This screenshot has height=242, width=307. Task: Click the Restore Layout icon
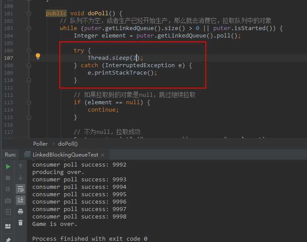click(8, 226)
